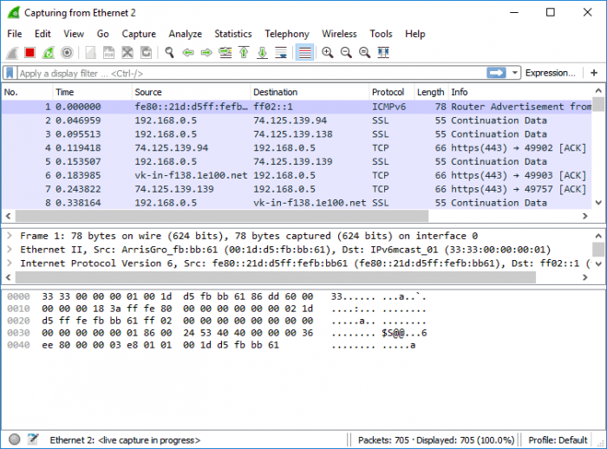Open the Capture menu
The image size is (607, 449).
pyautogui.click(x=139, y=34)
